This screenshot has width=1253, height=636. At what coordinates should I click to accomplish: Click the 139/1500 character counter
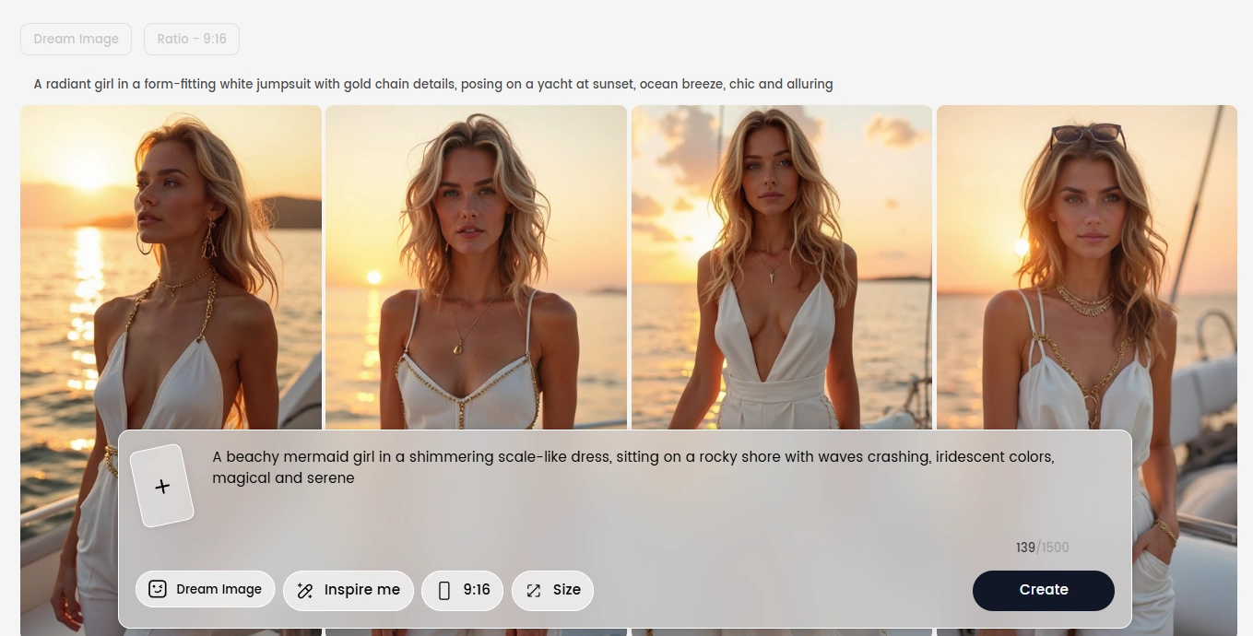click(x=1042, y=548)
